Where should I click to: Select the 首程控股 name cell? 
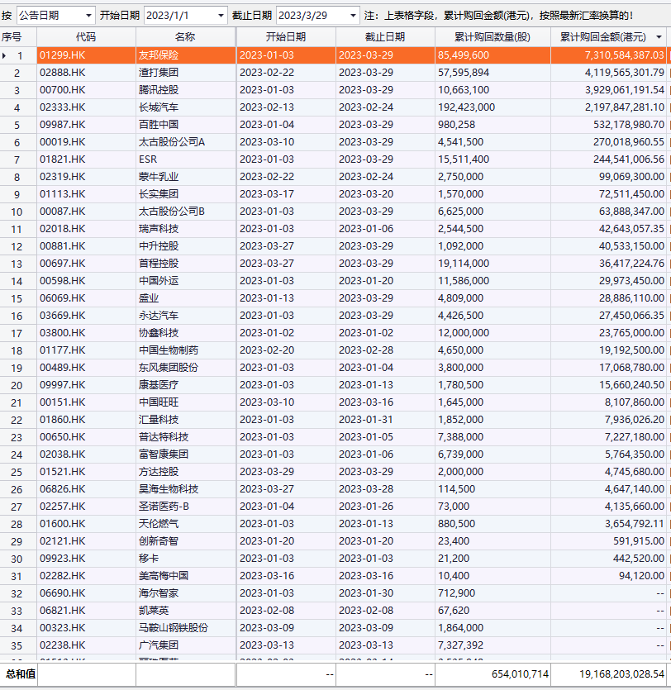tap(185, 264)
